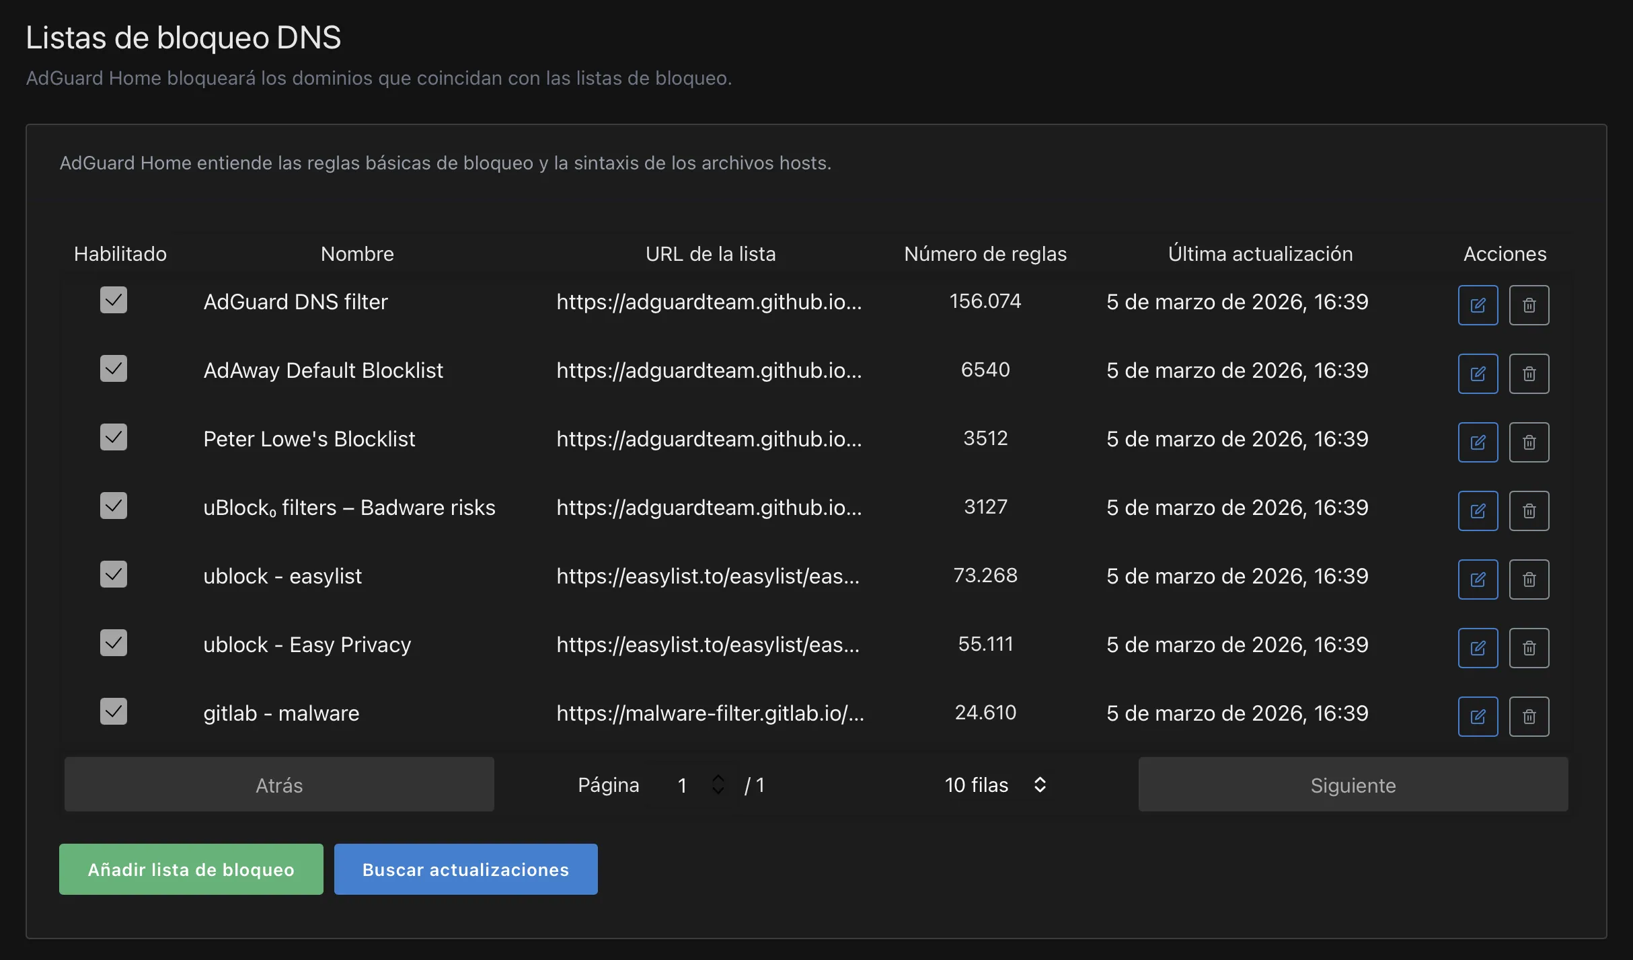The width and height of the screenshot is (1633, 960).
Task: Edit the ublock - easylist entry
Action: [x=1478, y=579]
